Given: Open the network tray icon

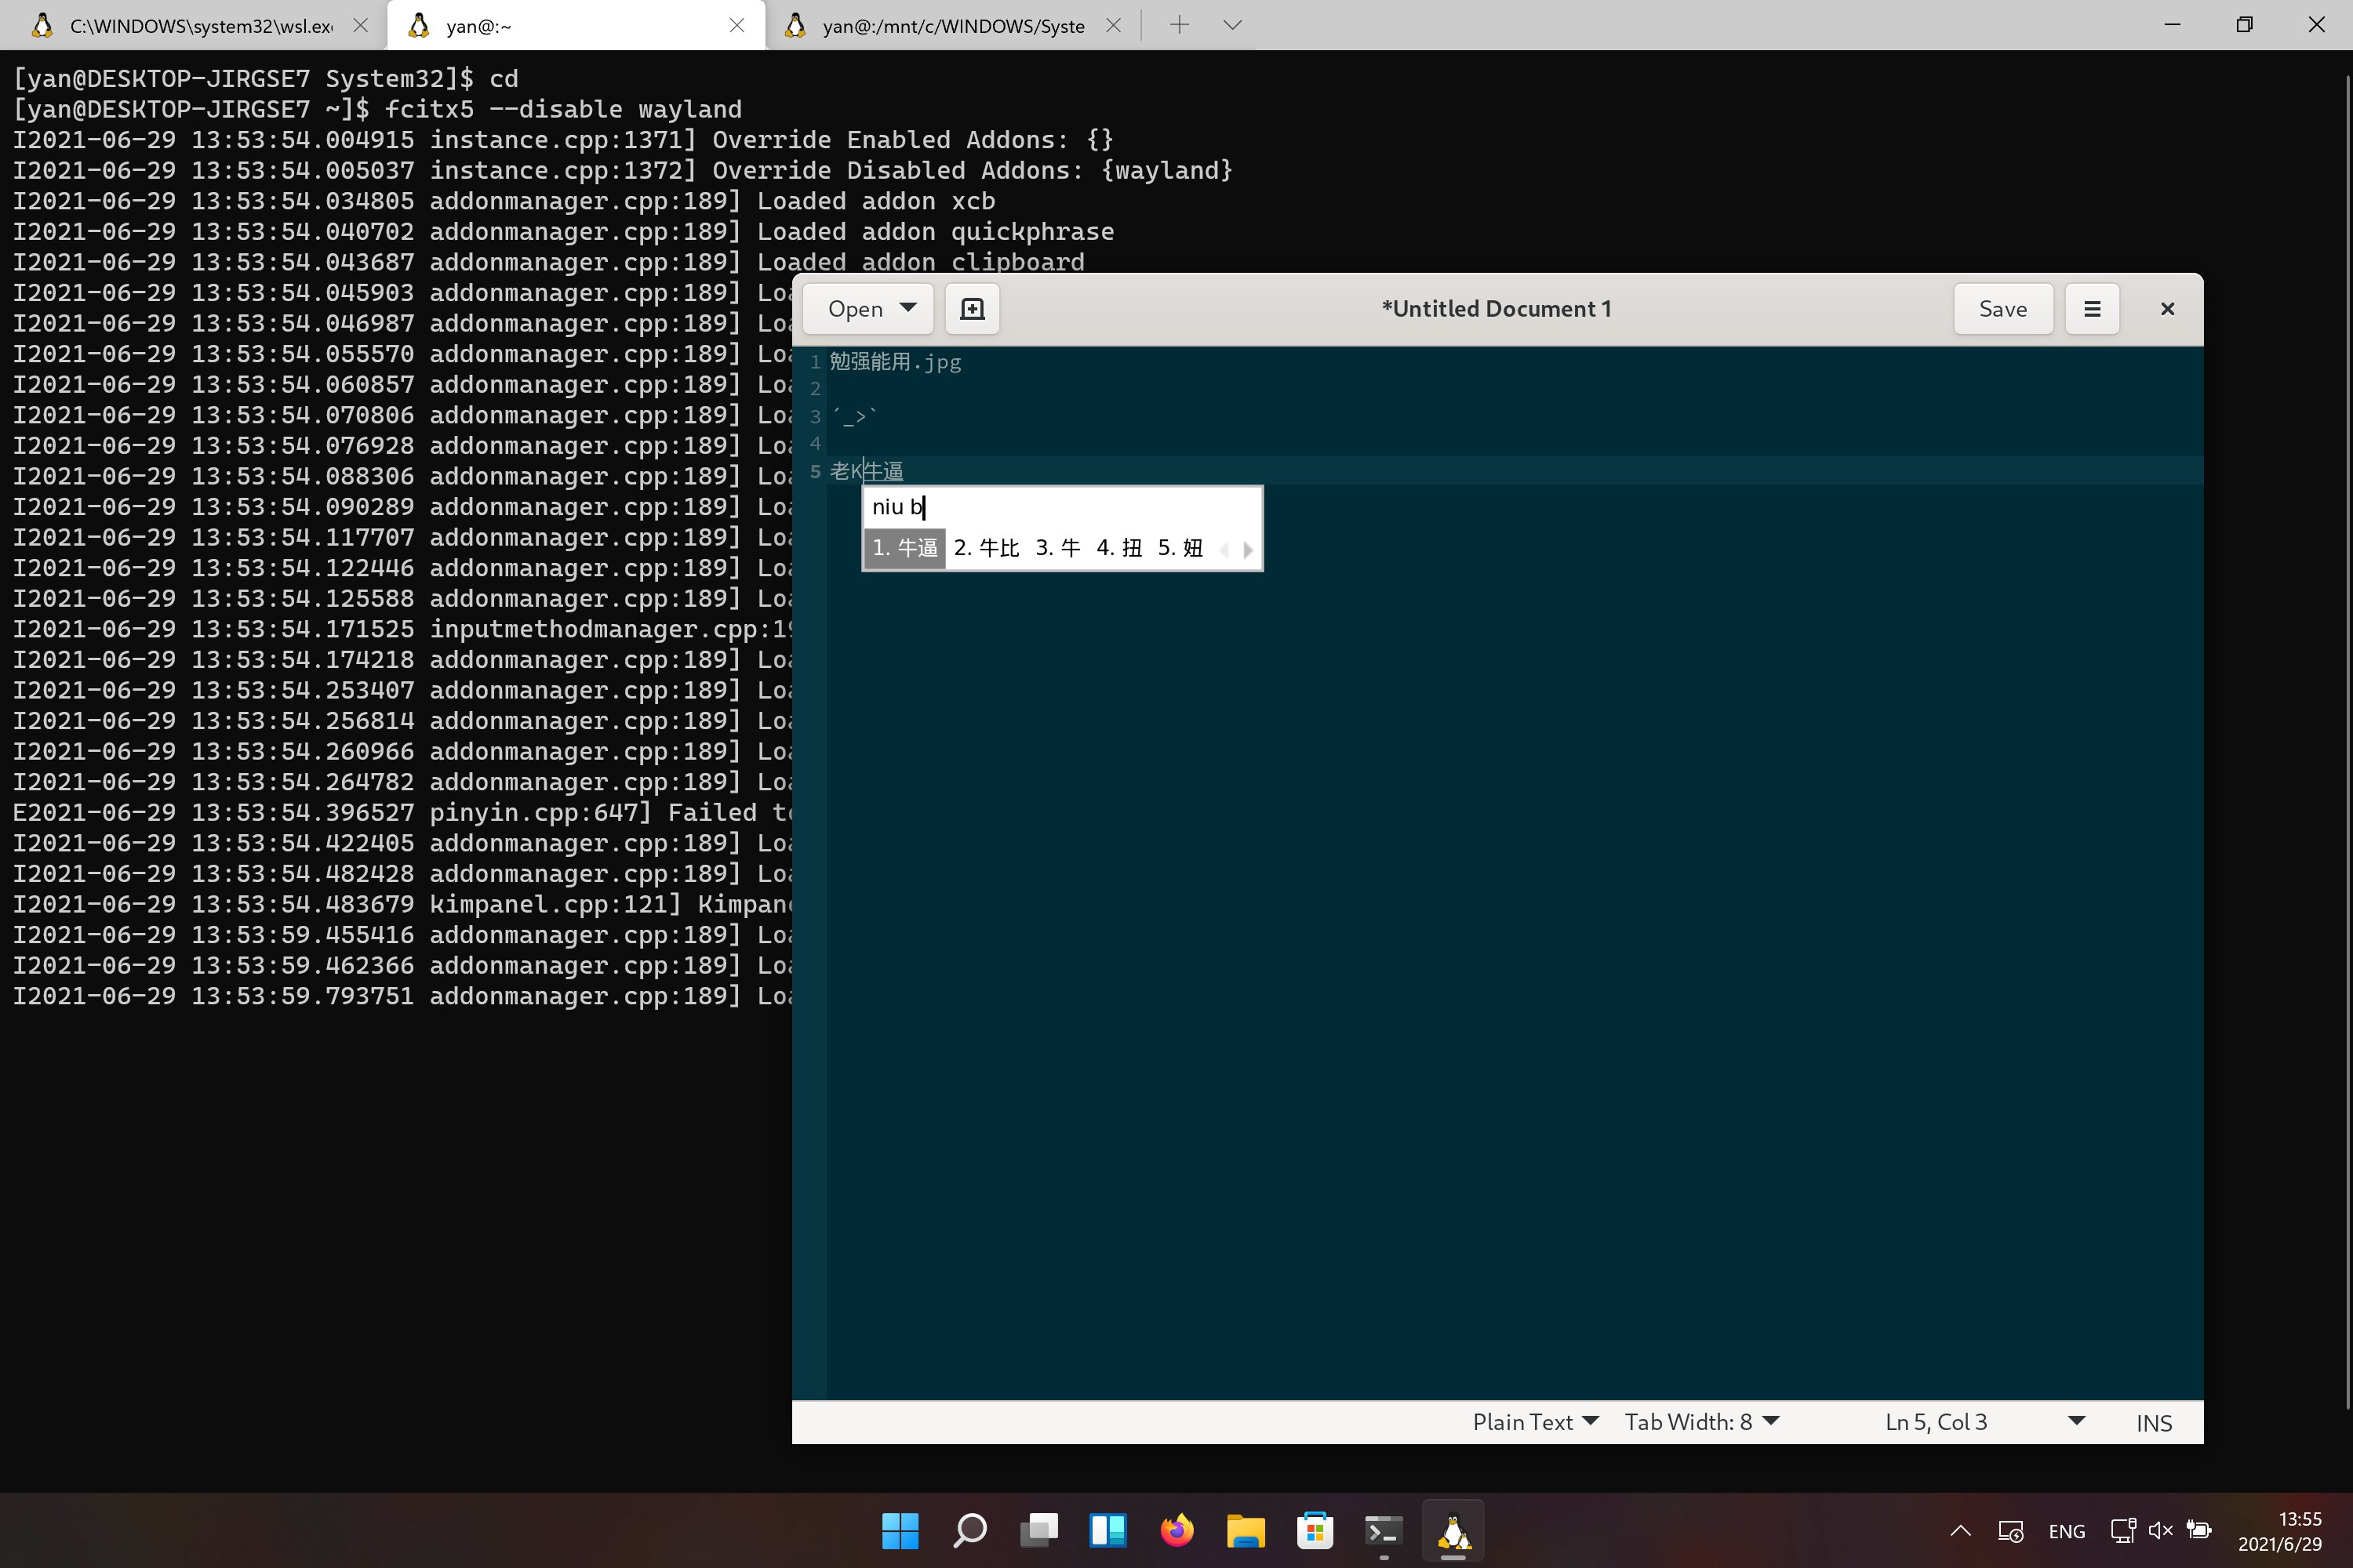Looking at the screenshot, I should pos(2123,1531).
